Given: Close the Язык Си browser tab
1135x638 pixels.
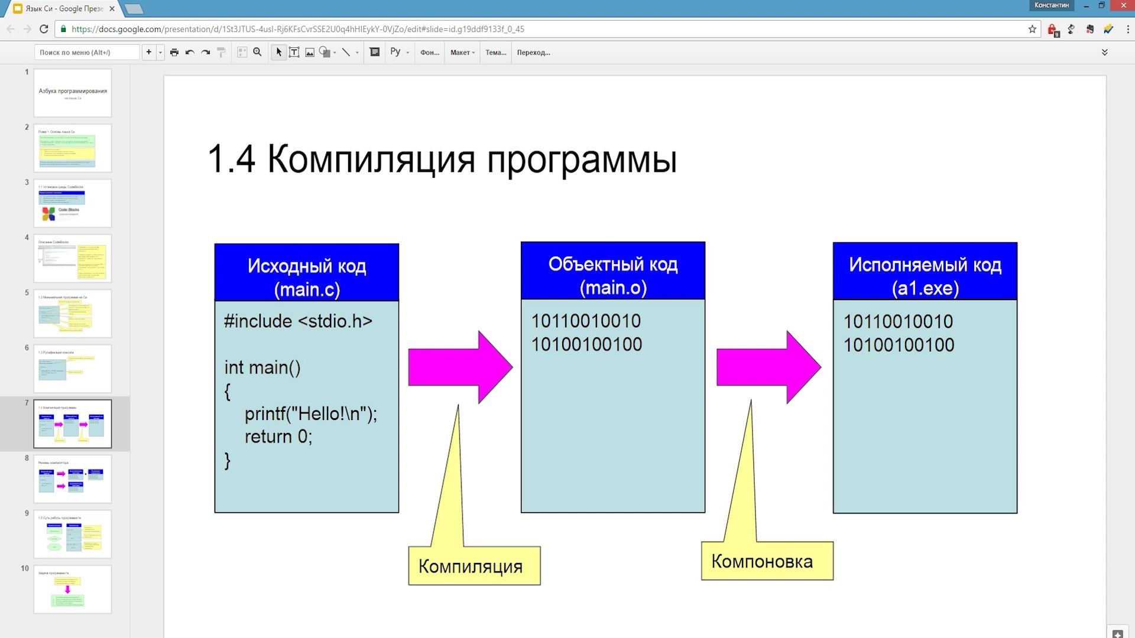Looking at the screenshot, I should pos(112,9).
